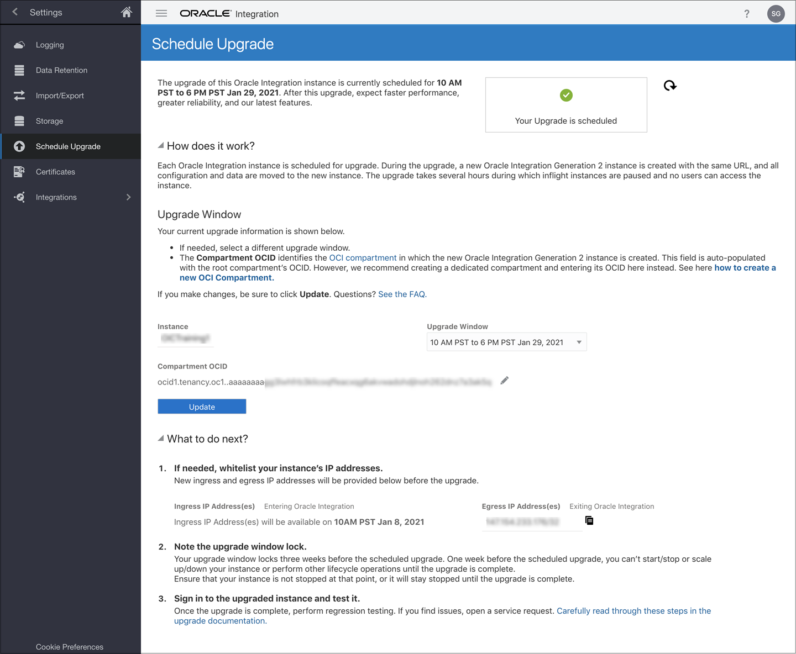
Task: Select Schedule Upgrade in the sidebar
Action: click(67, 146)
